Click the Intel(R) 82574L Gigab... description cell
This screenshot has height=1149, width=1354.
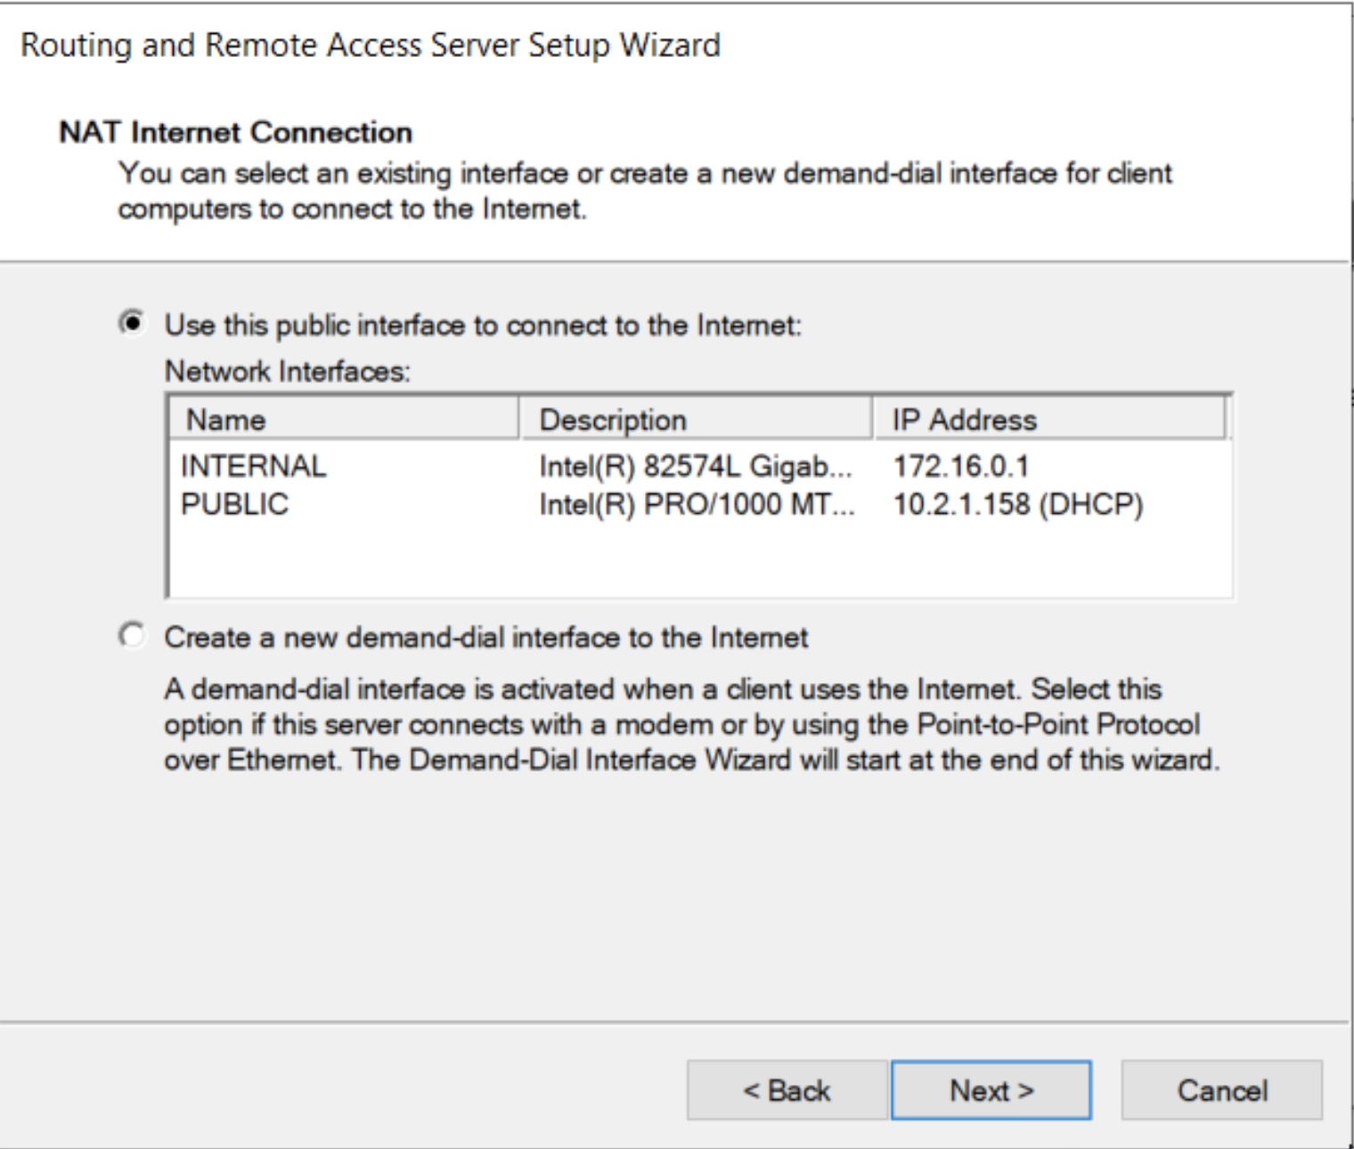point(695,466)
